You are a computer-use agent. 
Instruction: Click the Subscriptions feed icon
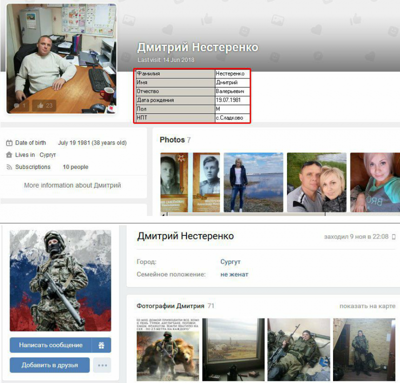click(9, 167)
